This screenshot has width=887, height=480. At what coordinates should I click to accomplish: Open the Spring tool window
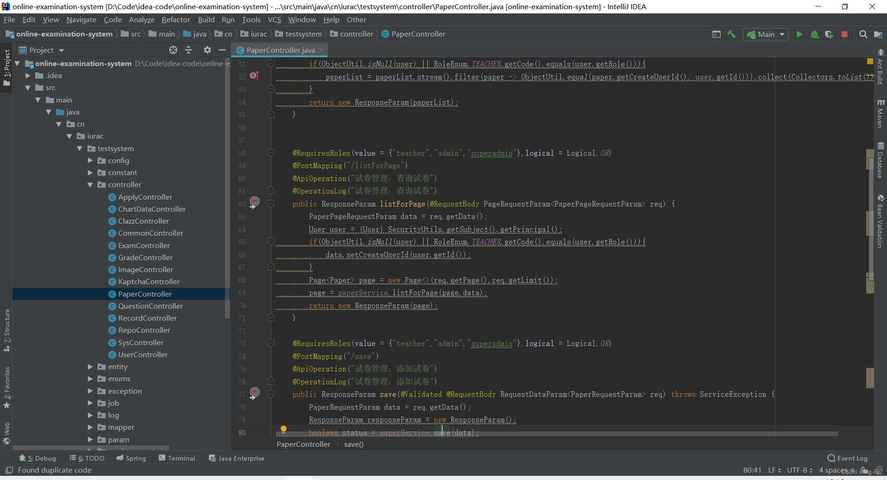point(131,458)
